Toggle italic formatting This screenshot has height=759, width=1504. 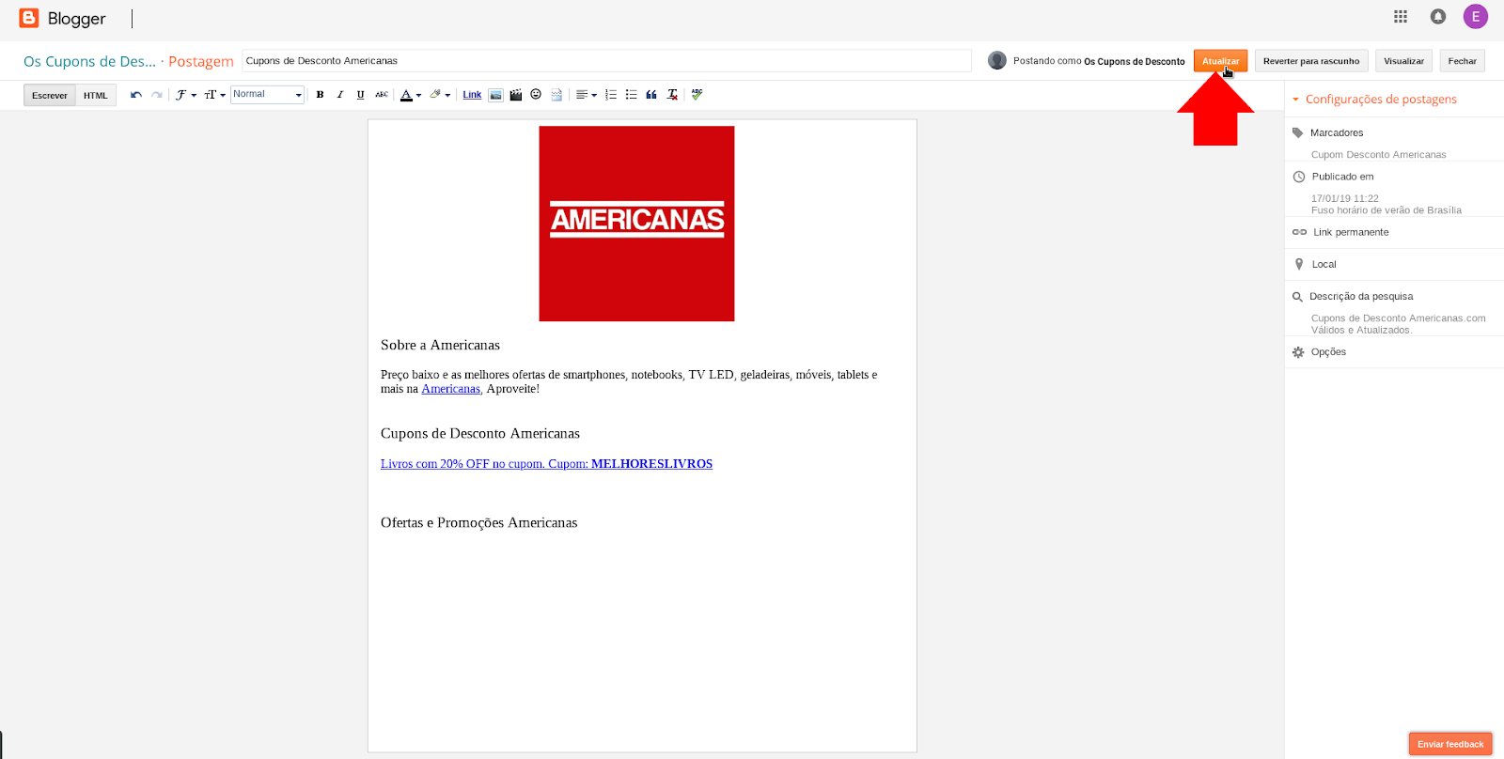tap(340, 95)
